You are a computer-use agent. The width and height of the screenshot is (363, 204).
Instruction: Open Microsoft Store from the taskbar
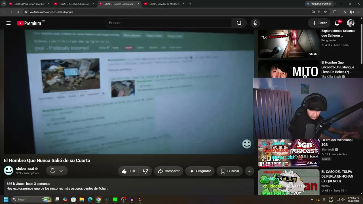73,199
